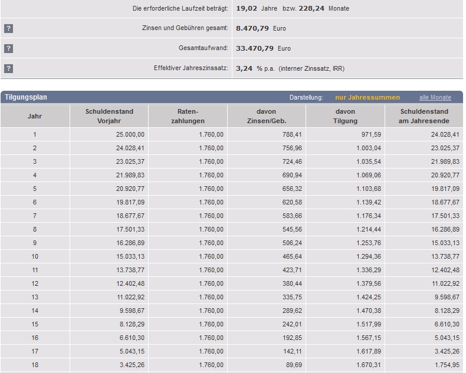Click year-end balance 15.033,13 in year 9
Viewport: 466px width, 373px height.
[x=445, y=243]
